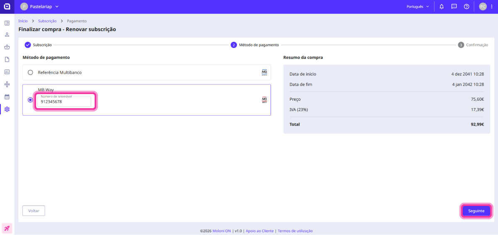Screen dimensions: 498x235
Task: Open the calendar icon in sidebar
Action: (x=7, y=97)
